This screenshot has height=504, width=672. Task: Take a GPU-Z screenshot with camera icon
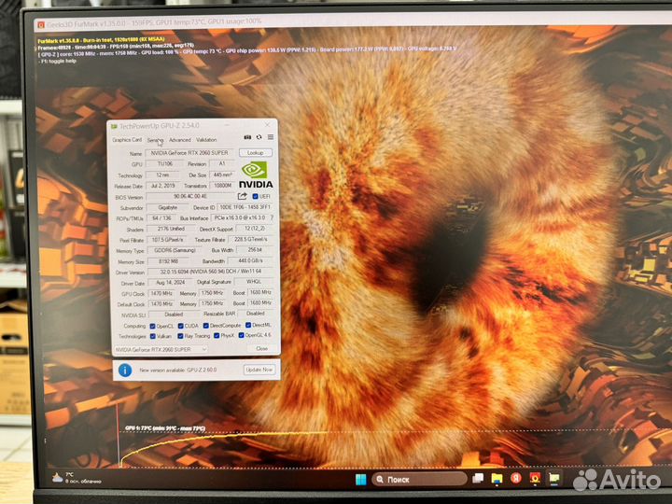247,137
